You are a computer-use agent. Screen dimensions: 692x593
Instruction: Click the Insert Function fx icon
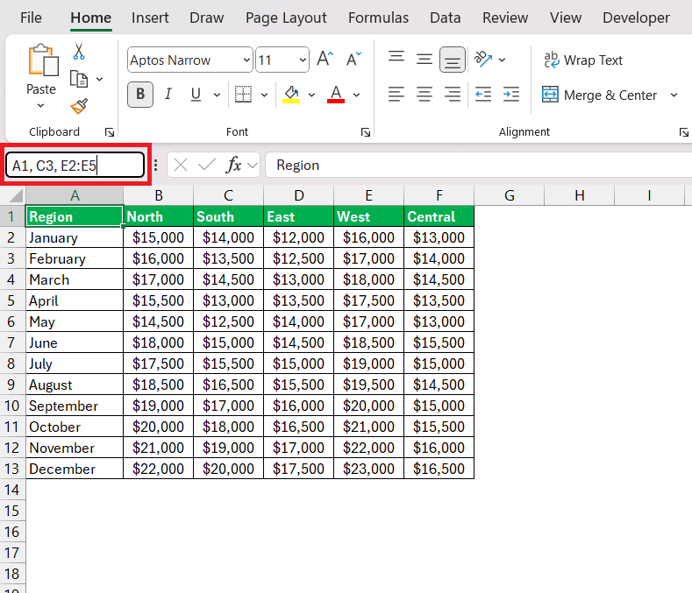[233, 166]
